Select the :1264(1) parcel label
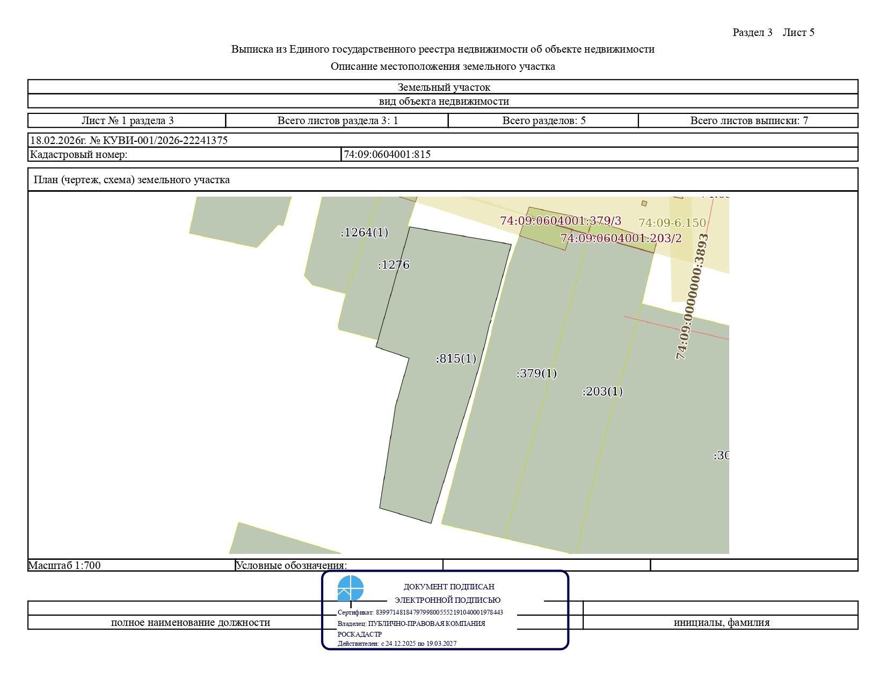Image resolution: width=886 pixels, height=685 pixels. pyautogui.click(x=364, y=232)
